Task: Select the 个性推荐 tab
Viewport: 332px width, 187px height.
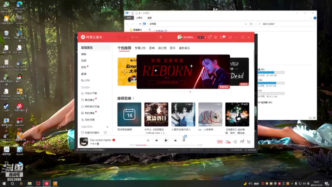Action: click(124, 48)
